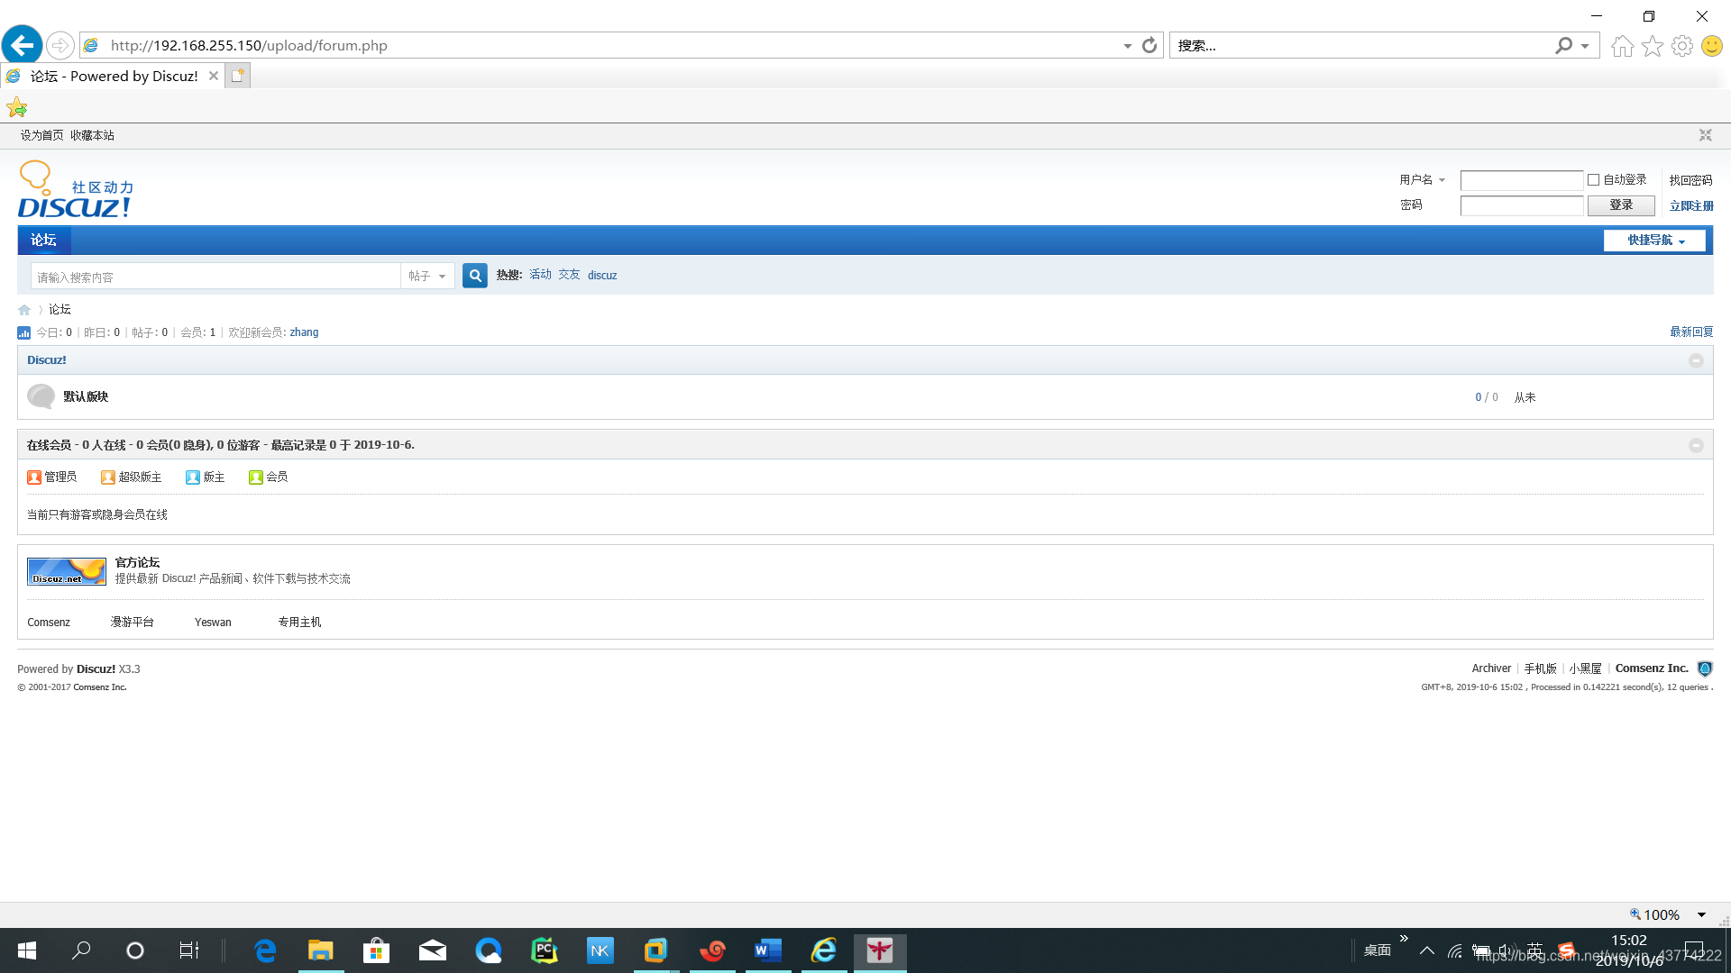
Task: Focus the username input field
Action: tap(1521, 180)
